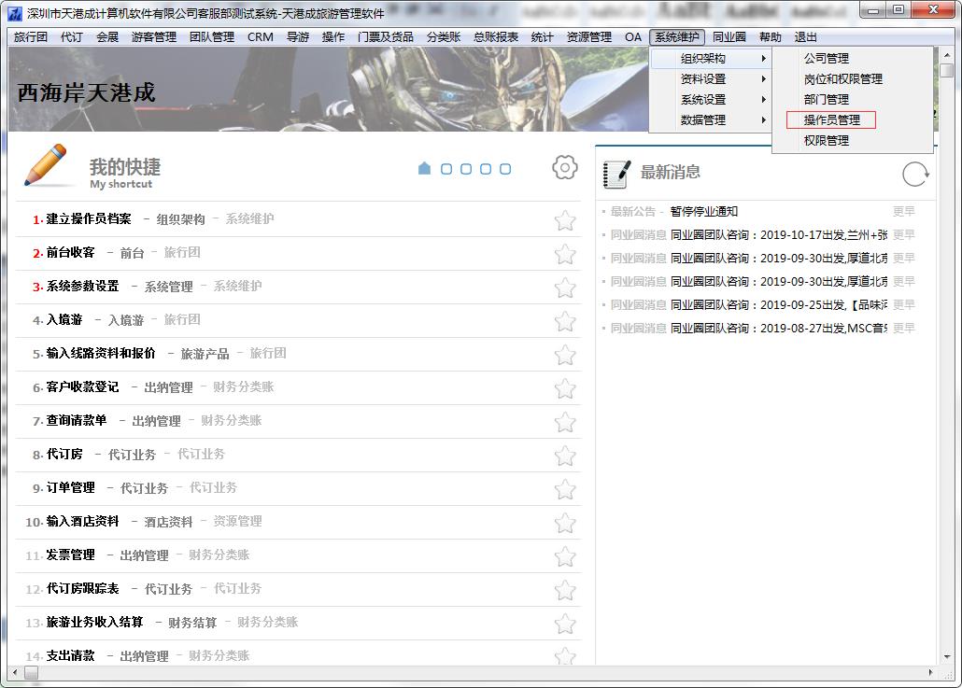The image size is (962, 688).
Task: Click the shortcut settings gear icon
Action: tap(564, 168)
